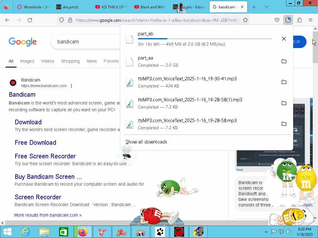List all tabs dropdown arrow

266,7
